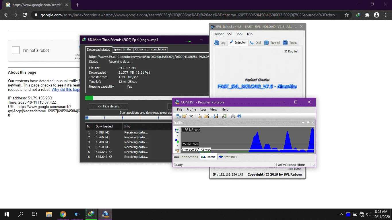Open the View menu in Proxifier
This screenshot has height=220, width=392.
pos(214,109)
